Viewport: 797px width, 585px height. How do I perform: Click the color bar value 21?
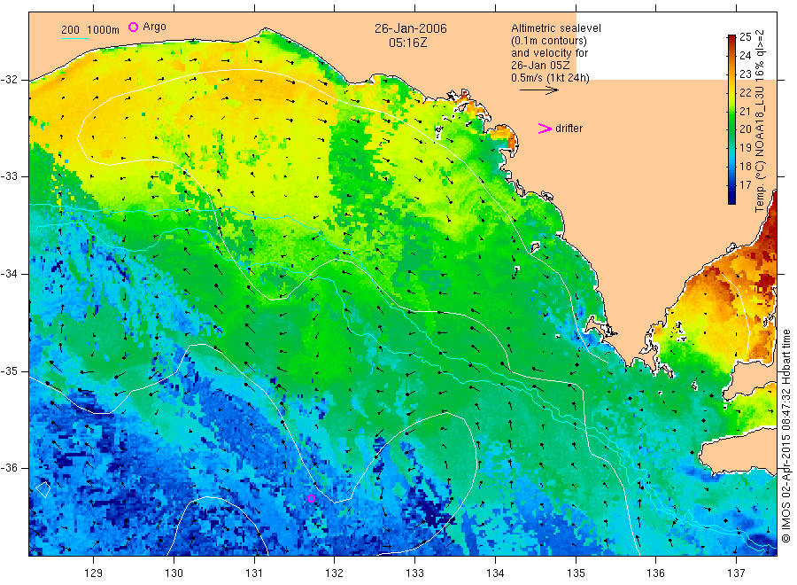pos(745,111)
